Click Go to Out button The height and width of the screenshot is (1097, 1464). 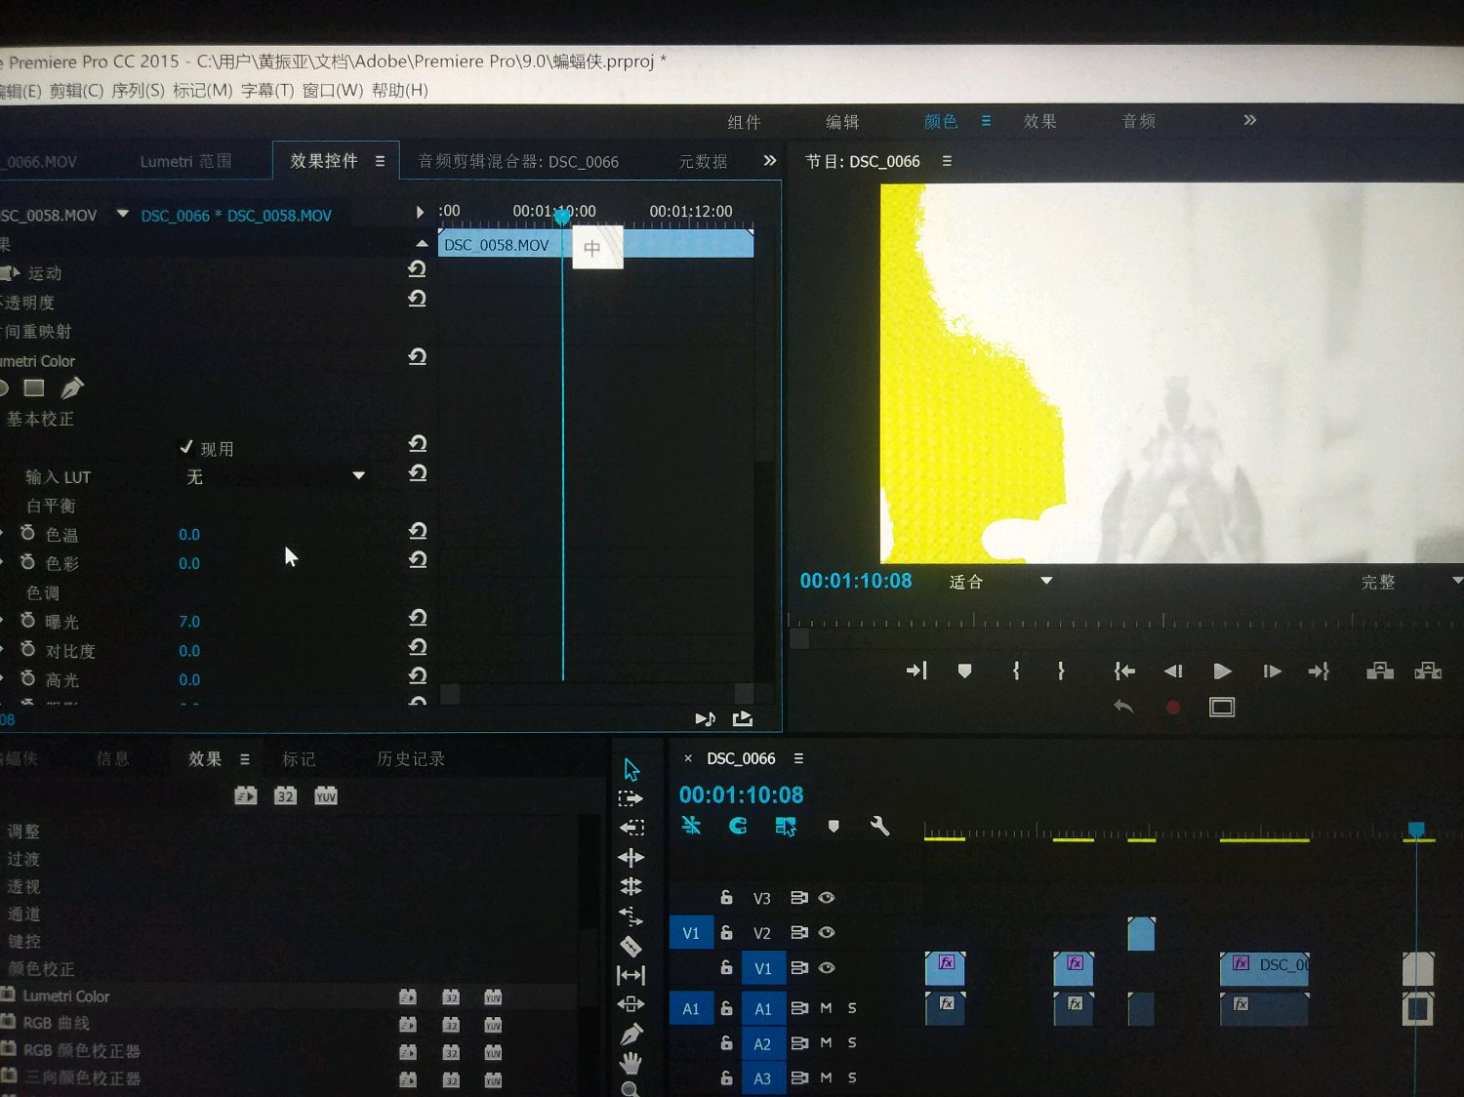pyautogui.click(x=1319, y=670)
